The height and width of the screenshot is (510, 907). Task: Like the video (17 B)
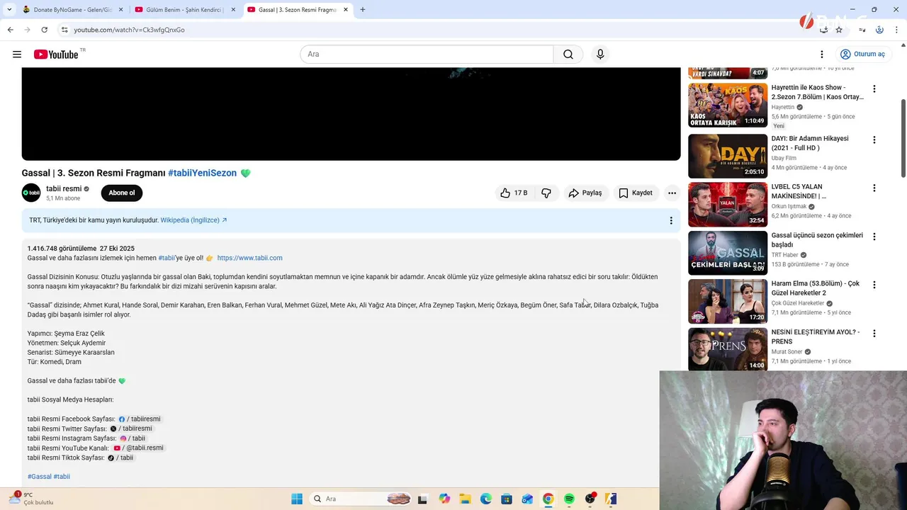(x=514, y=193)
